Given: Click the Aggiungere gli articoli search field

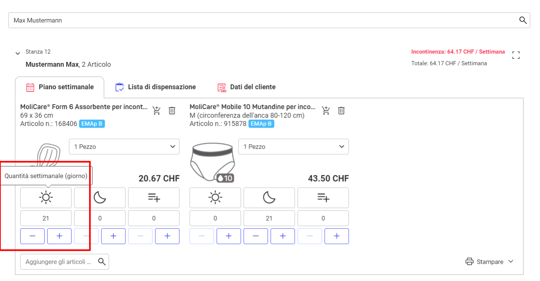Looking at the screenshot, I should [64, 262].
